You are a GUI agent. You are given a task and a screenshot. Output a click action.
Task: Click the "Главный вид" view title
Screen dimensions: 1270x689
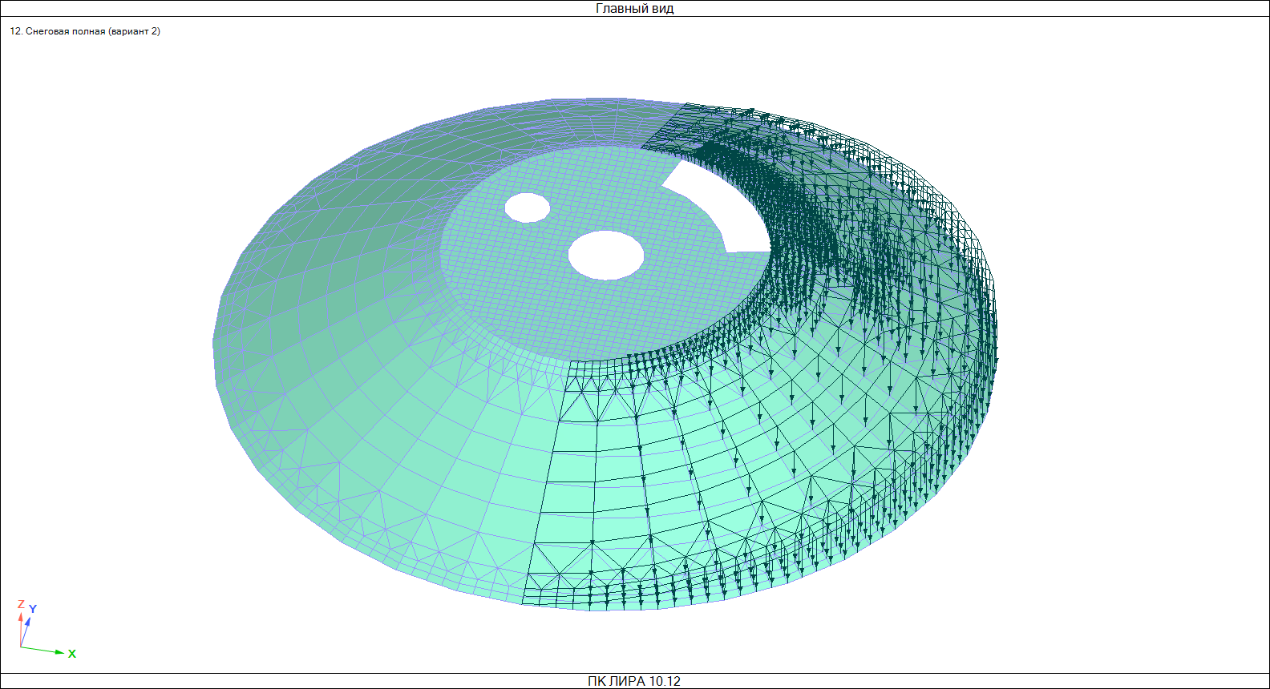634,9
